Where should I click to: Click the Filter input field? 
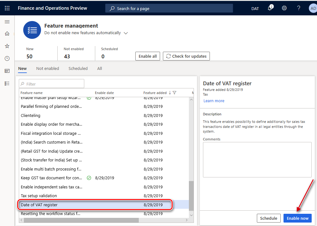tap(52, 84)
